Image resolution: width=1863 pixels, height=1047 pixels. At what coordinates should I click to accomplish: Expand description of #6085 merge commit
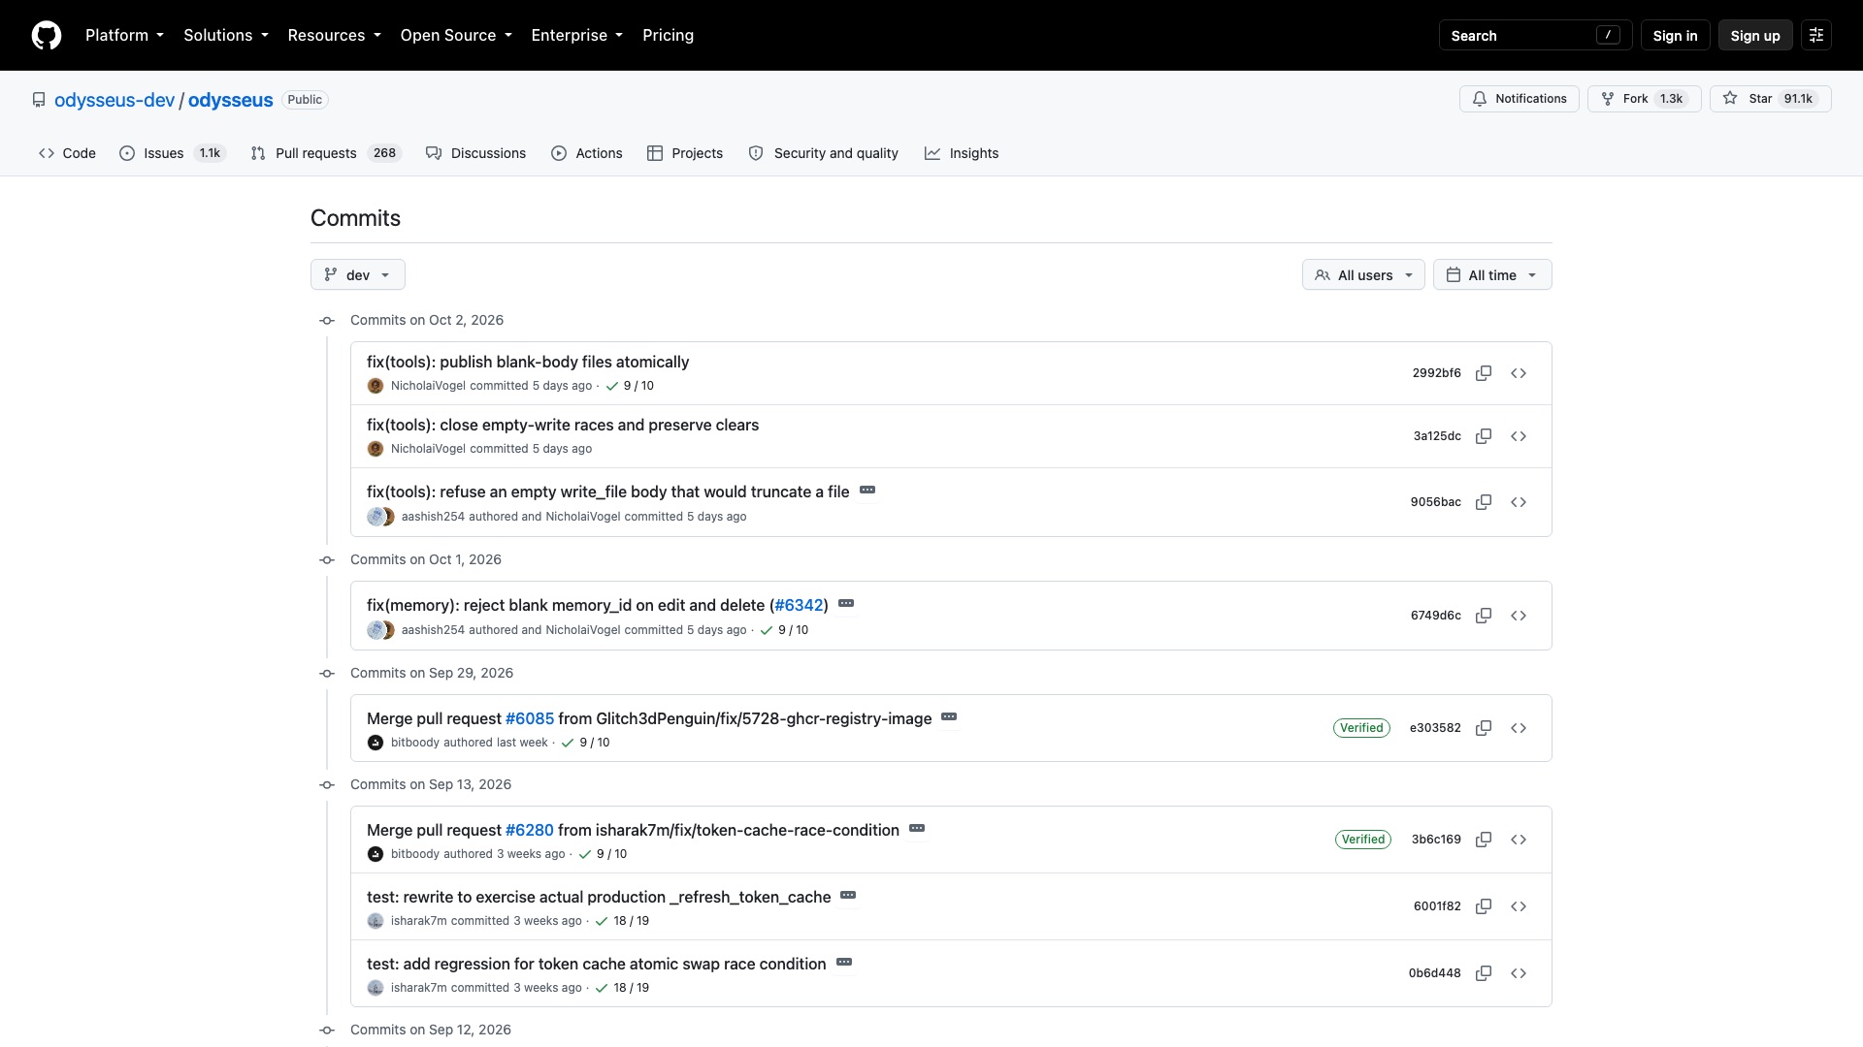pyautogui.click(x=949, y=717)
